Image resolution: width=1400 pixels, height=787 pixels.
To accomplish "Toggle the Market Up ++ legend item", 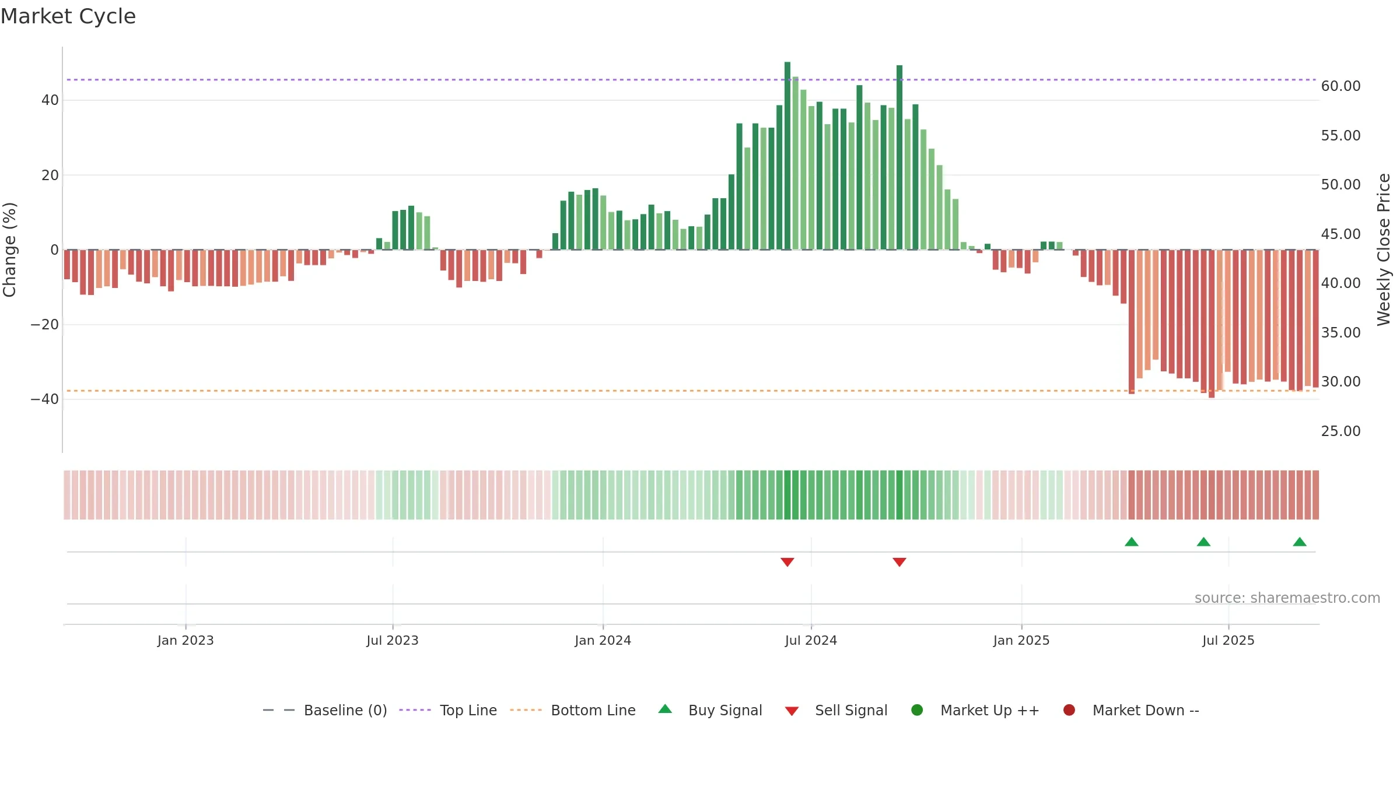I will point(975,710).
